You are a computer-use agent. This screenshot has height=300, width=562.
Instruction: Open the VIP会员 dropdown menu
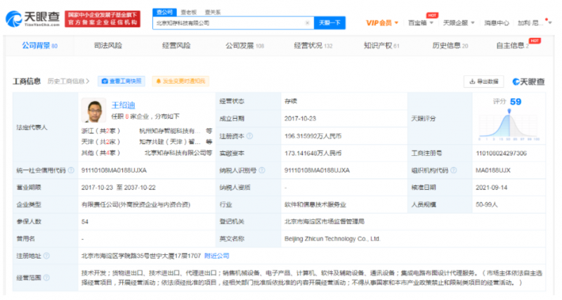pos(383,23)
